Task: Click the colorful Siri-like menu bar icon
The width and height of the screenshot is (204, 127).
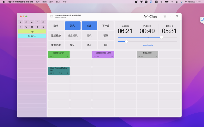Action: pyautogui.click(x=181, y=2)
